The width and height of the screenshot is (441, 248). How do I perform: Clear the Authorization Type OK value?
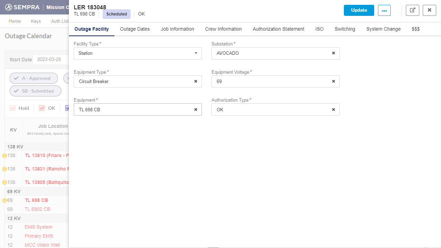click(x=333, y=110)
